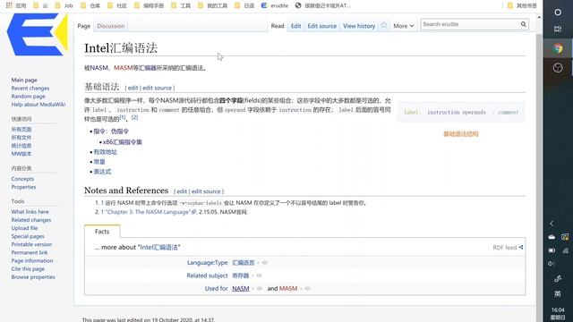
Task: Open the Edit tab
Action: tap(295, 26)
